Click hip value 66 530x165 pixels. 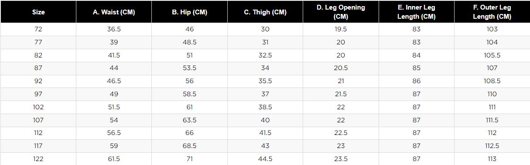point(189,133)
